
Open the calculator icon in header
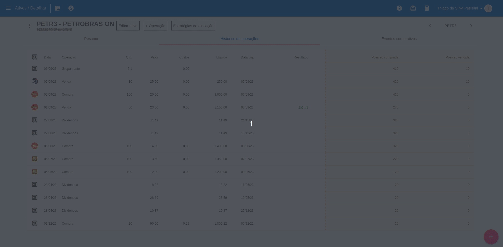click(427, 8)
